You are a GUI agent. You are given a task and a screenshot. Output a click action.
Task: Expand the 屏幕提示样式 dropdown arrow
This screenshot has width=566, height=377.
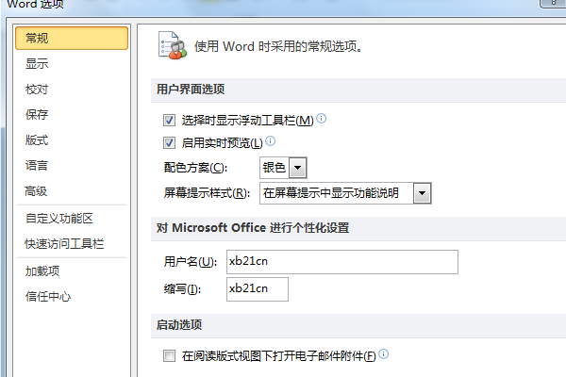point(422,193)
